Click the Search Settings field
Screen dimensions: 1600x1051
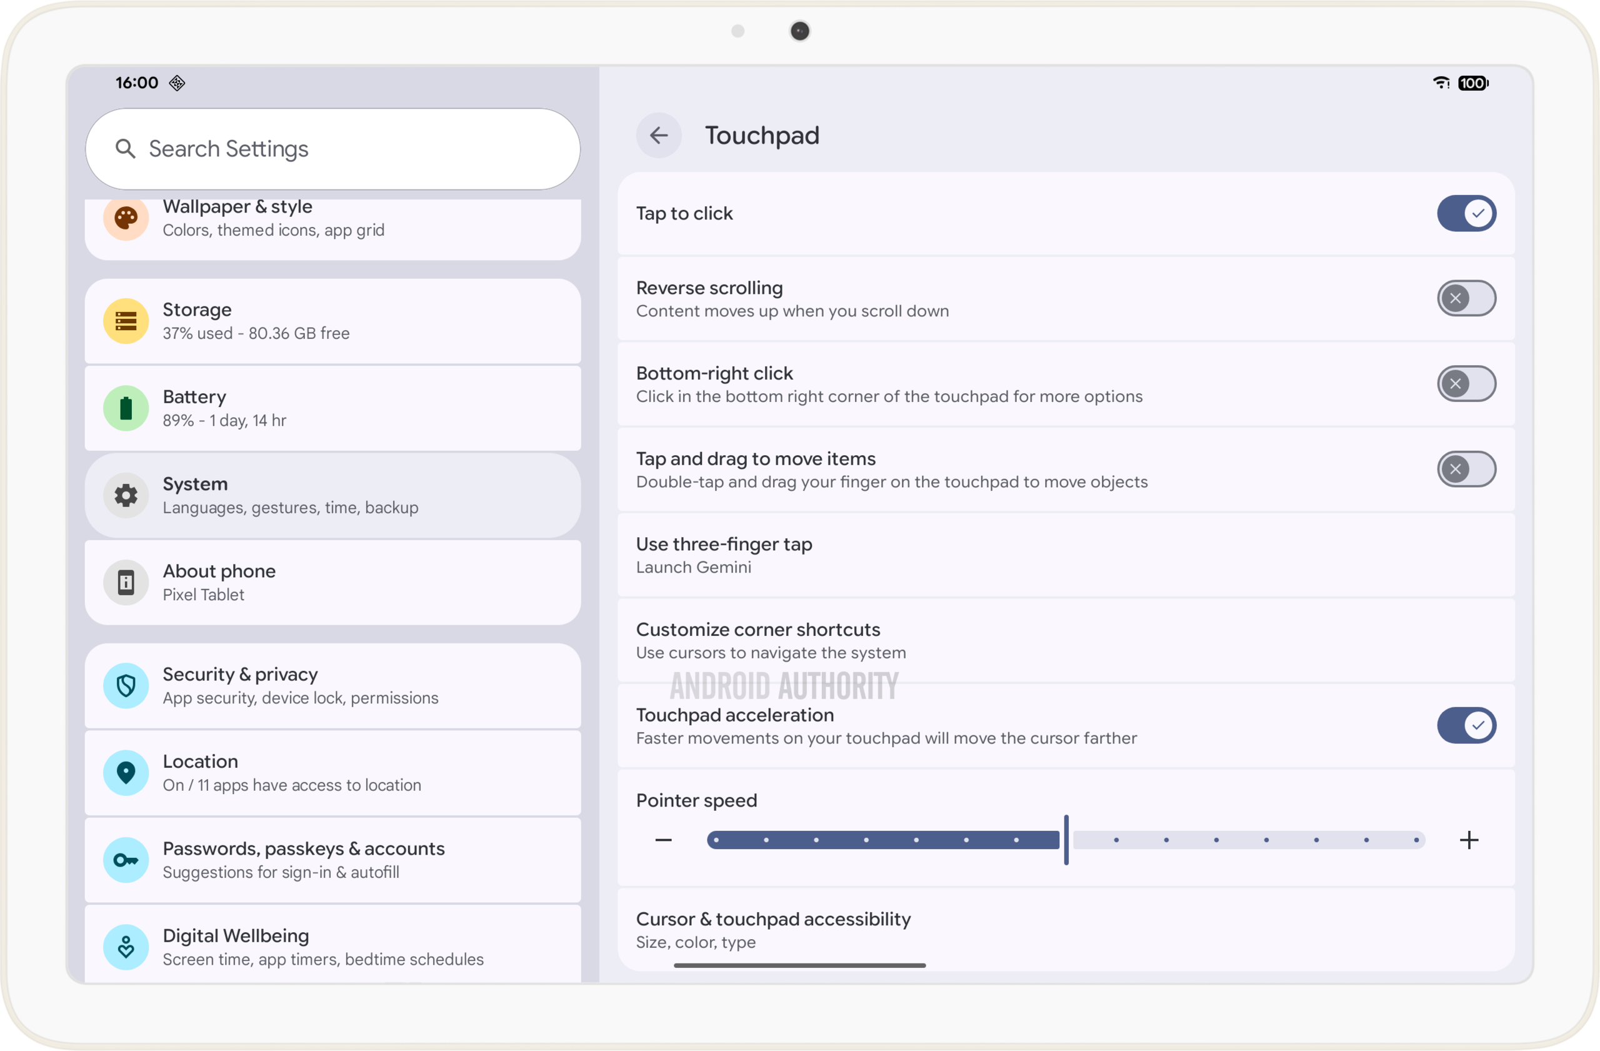pos(332,149)
